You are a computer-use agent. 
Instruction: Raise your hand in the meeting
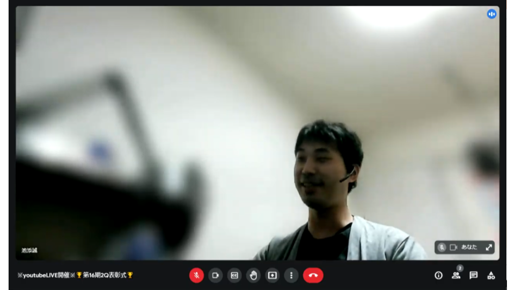click(x=253, y=275)
